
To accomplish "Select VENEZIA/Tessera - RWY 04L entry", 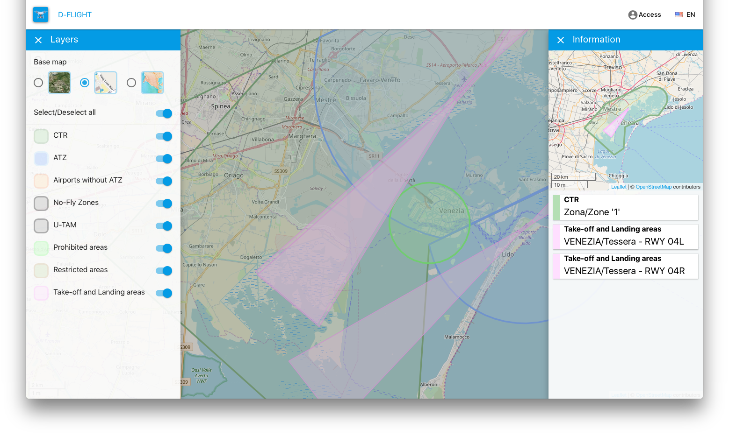I will click(x=626, y=237).
